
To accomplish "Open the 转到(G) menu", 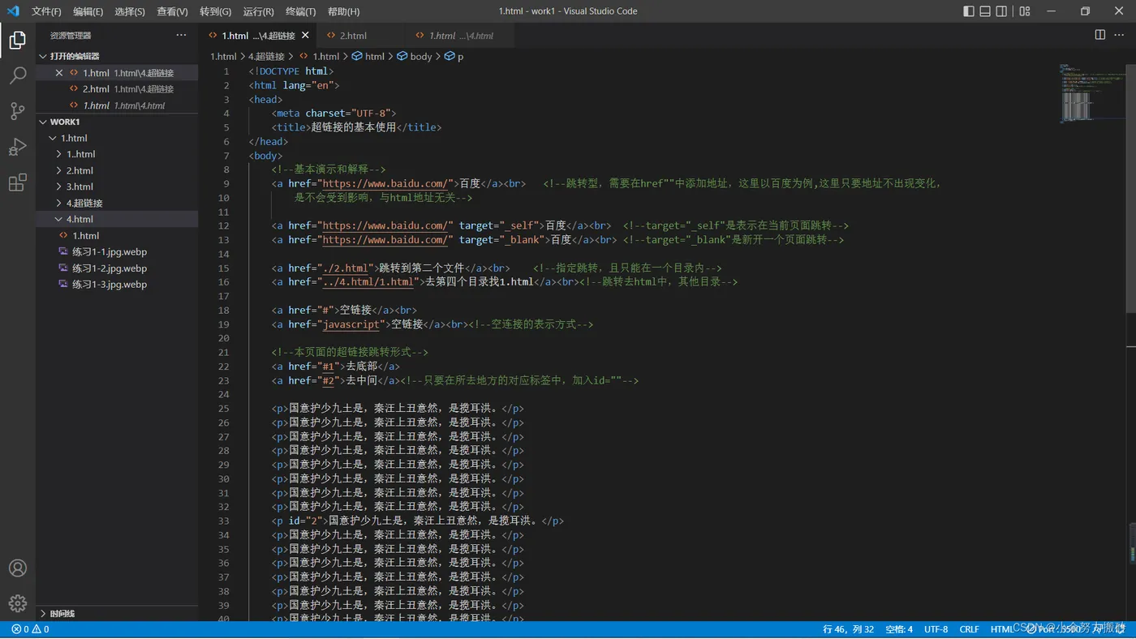I will click(x=215, y=11).
